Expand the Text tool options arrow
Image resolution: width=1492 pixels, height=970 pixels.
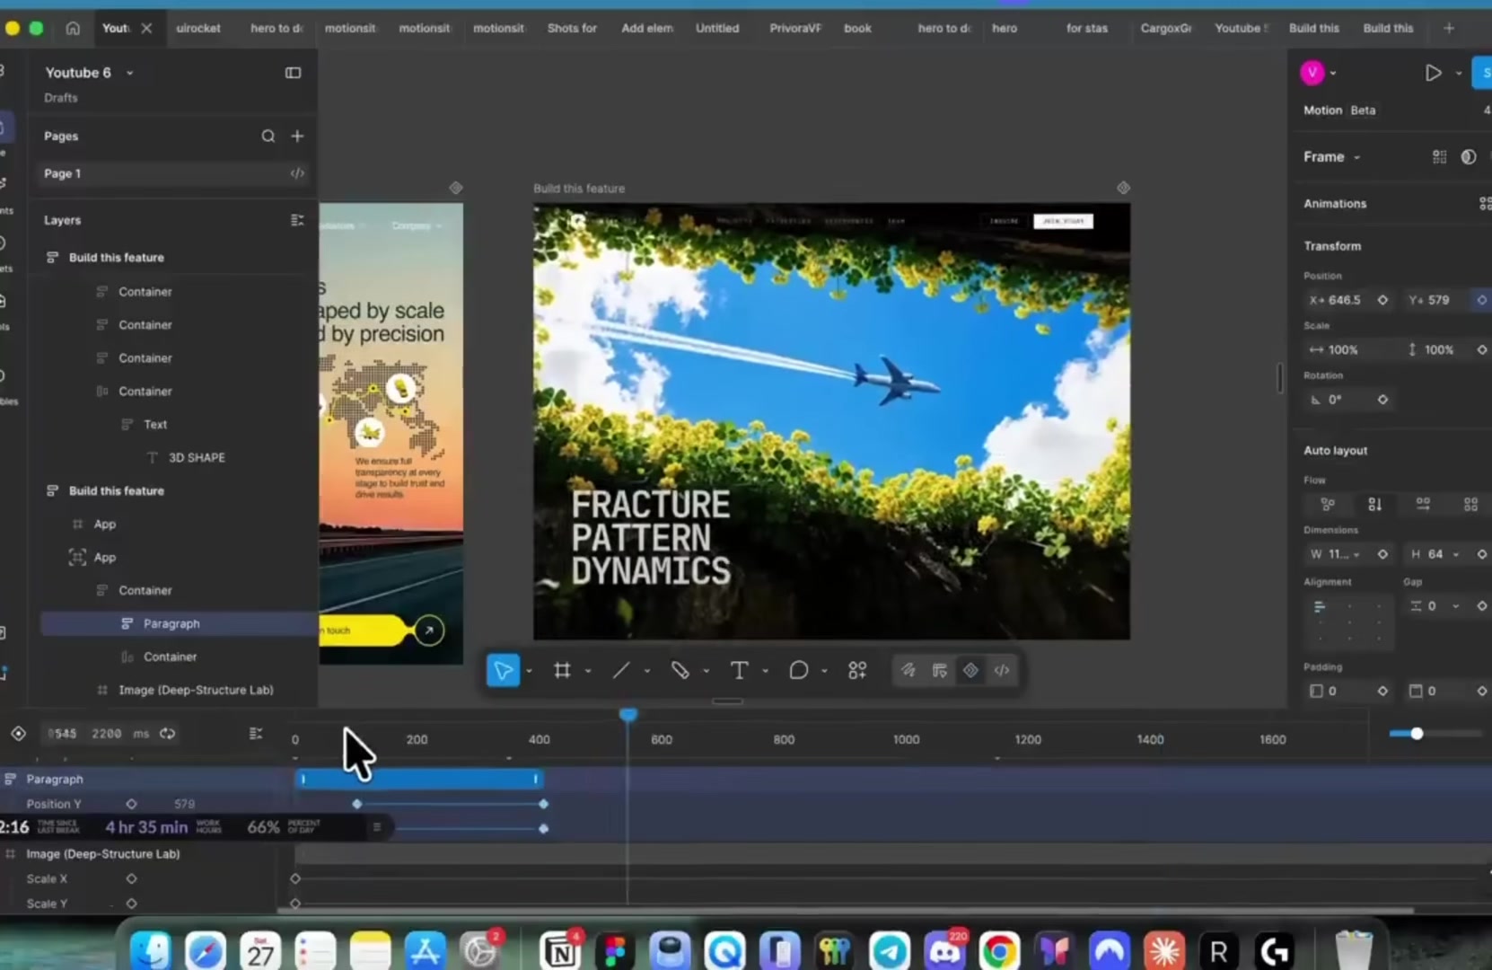pos(766,671)
